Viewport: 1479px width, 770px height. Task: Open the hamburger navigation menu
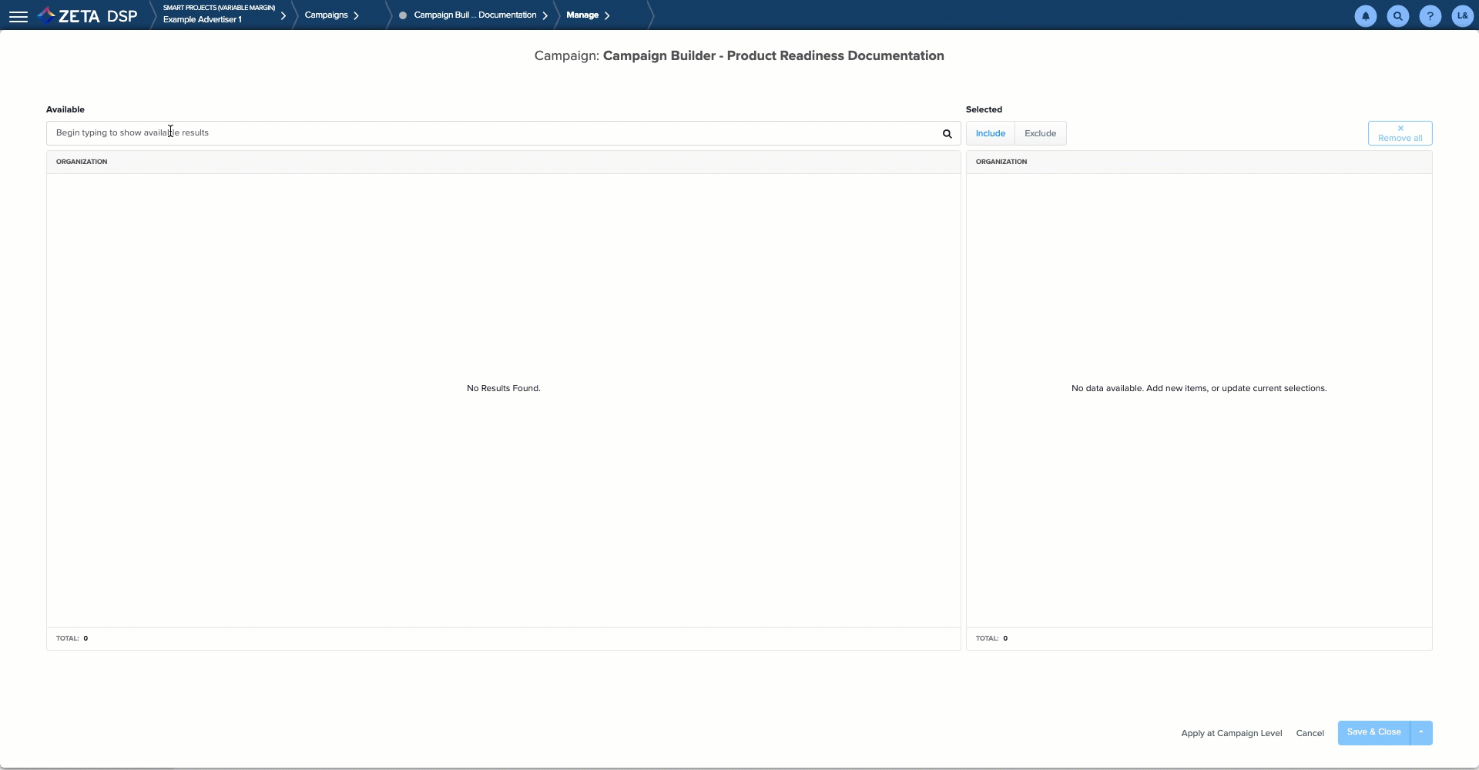tap(18, 16)
